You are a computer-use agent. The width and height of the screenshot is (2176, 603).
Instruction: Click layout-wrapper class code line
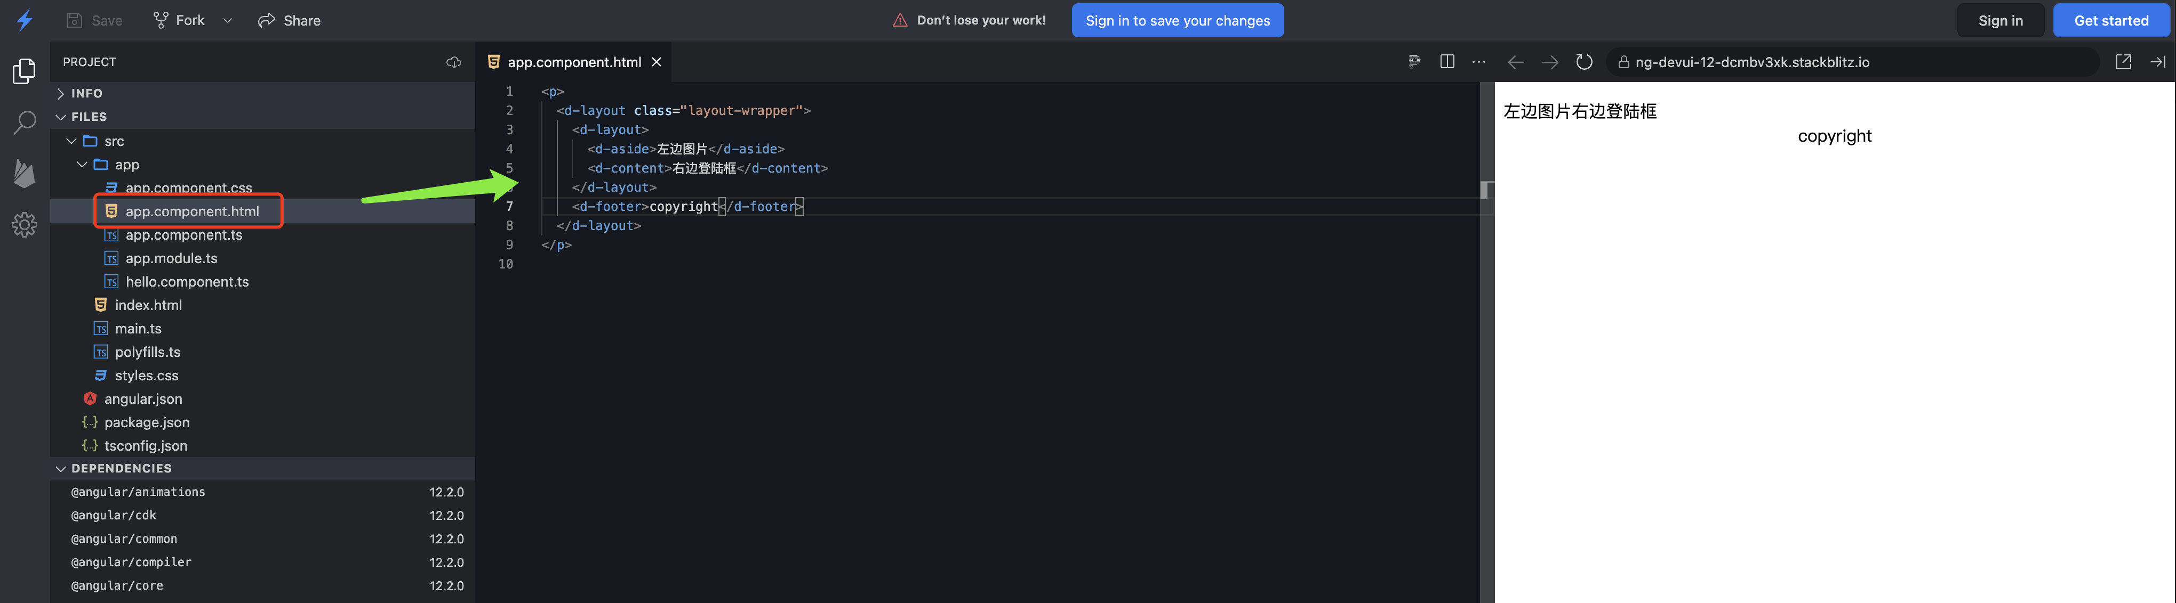click(683, 110)
